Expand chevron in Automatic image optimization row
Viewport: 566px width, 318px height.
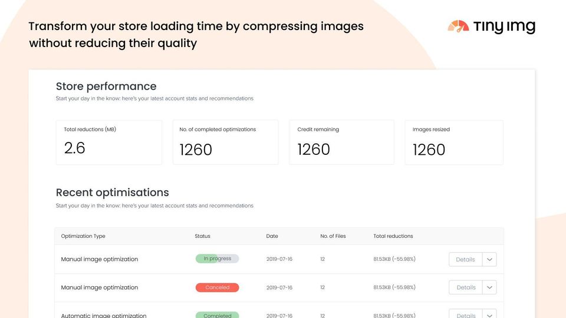click(x=489, y=314)
